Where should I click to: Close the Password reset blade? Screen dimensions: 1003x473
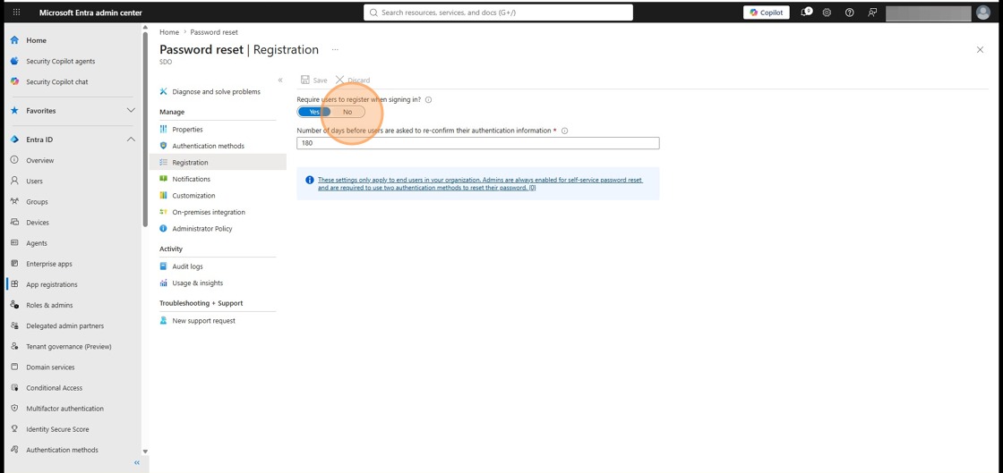pos(980,50)
